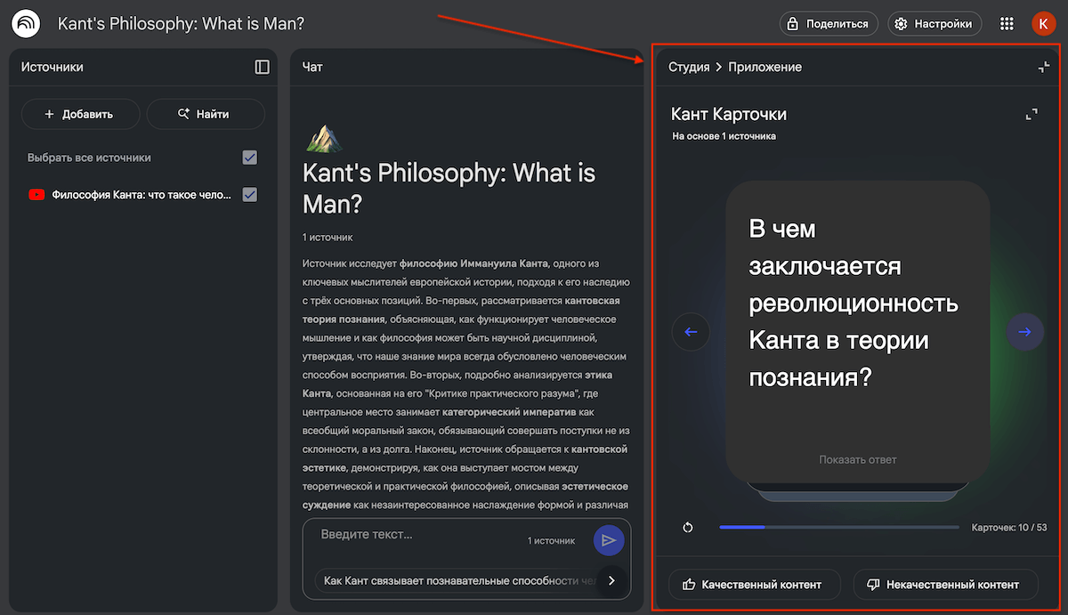Click the Карточек: 10 / 53 counter
This screenshot has height=615, width=1068.
[1009, 528]
